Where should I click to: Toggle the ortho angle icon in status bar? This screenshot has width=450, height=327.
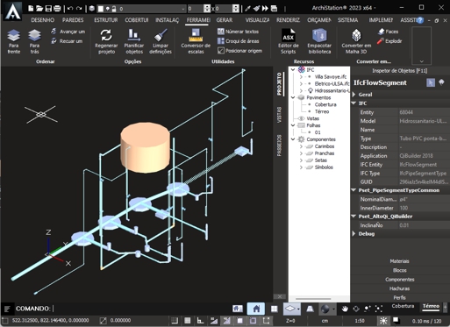(200, 321)
